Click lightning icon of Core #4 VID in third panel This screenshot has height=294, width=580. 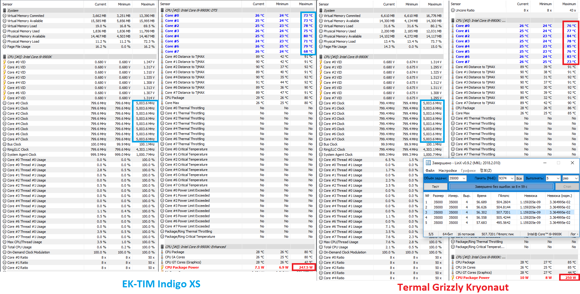321,83
